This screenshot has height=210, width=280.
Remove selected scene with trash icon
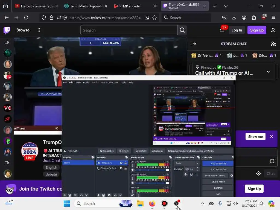pos(70,195)
